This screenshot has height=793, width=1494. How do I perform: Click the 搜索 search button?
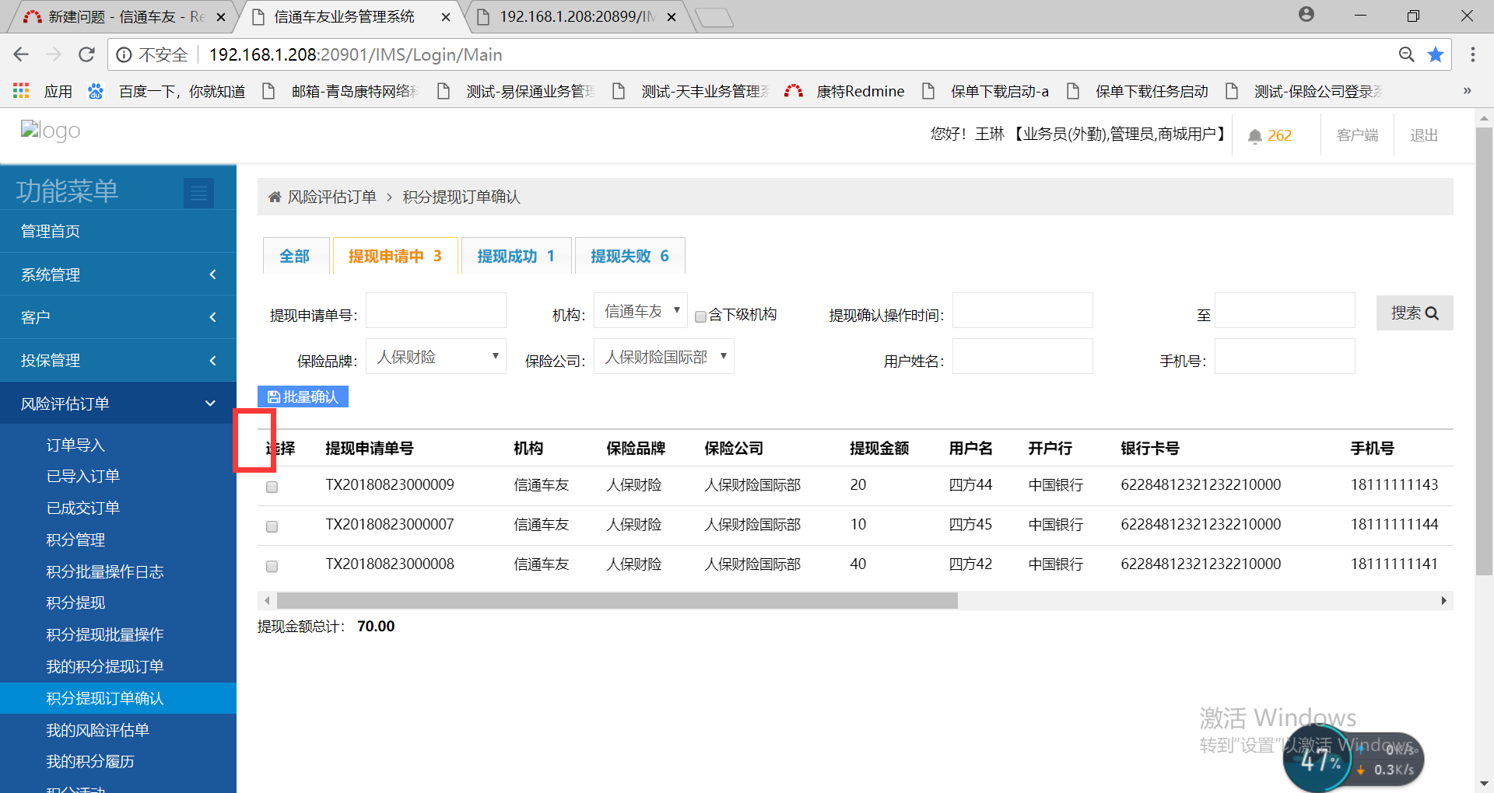[1414, 313]
